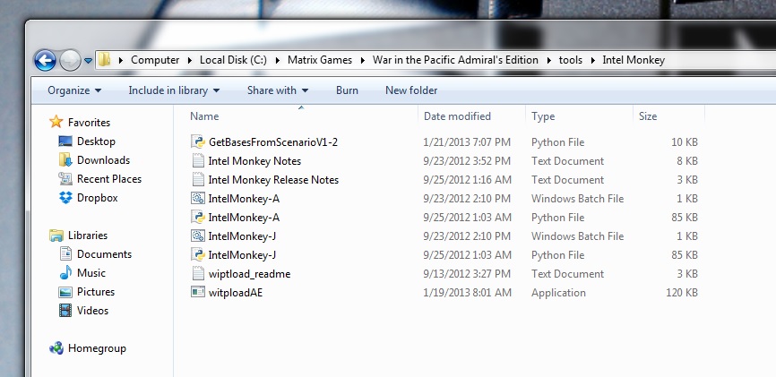Click the Python file icon of IntelMonkey-A
Image resolution: width=776 pixels, height=377 pixels.
[x=198, y=218]
